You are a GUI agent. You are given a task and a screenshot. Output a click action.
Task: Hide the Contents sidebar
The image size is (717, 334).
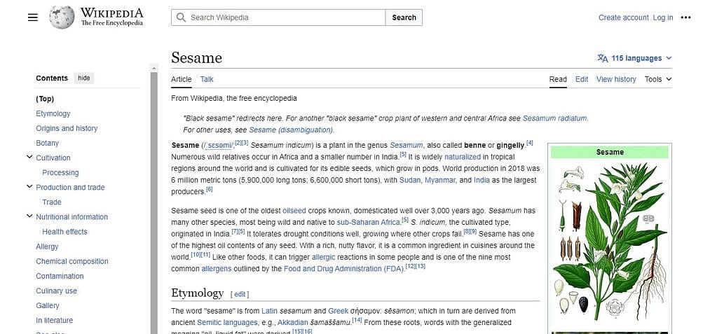pos(84,78)
